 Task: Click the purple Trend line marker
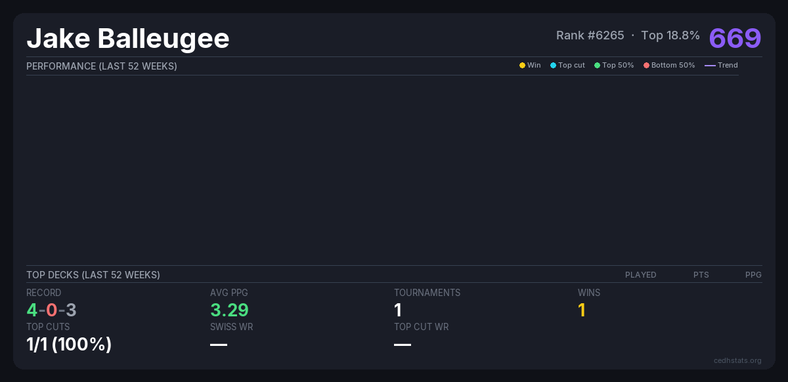tap(710, 66)
